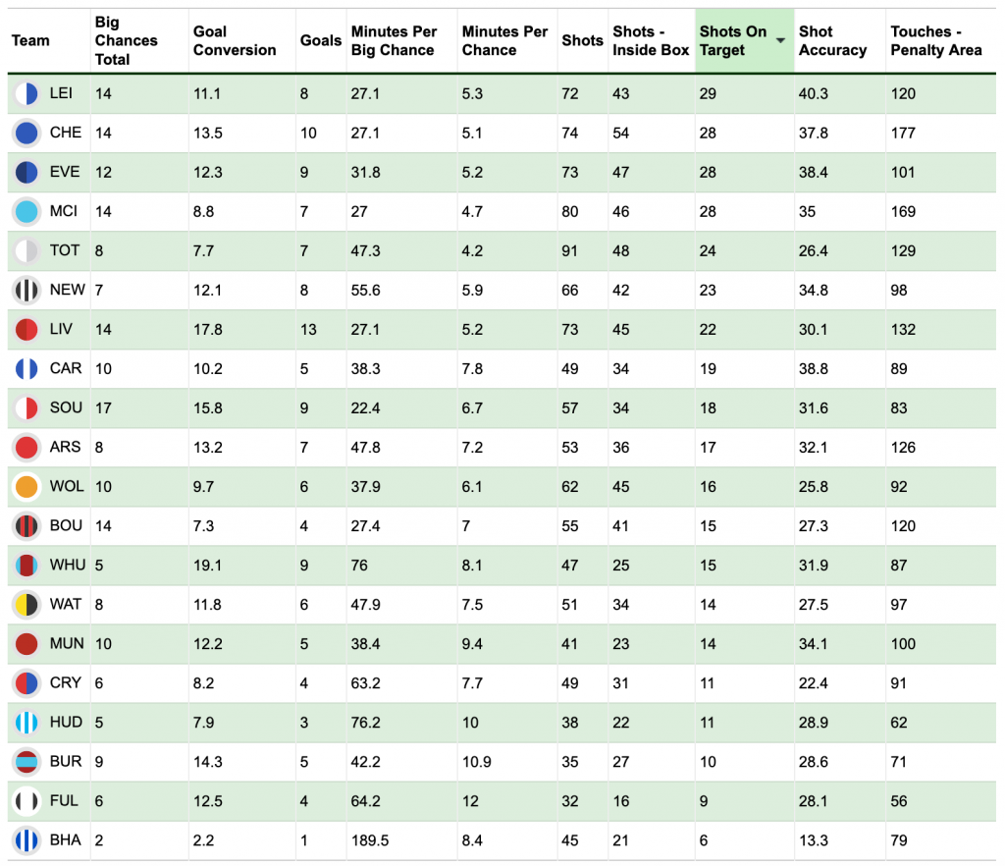Click the Team column header

click(30, 40)
